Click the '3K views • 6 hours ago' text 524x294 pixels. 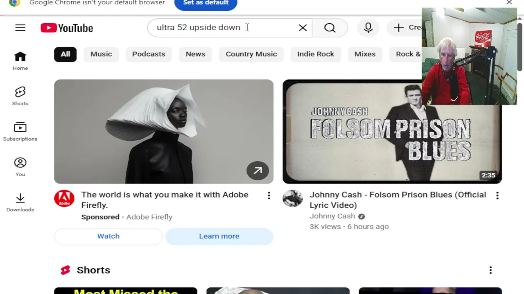(349, 227)
